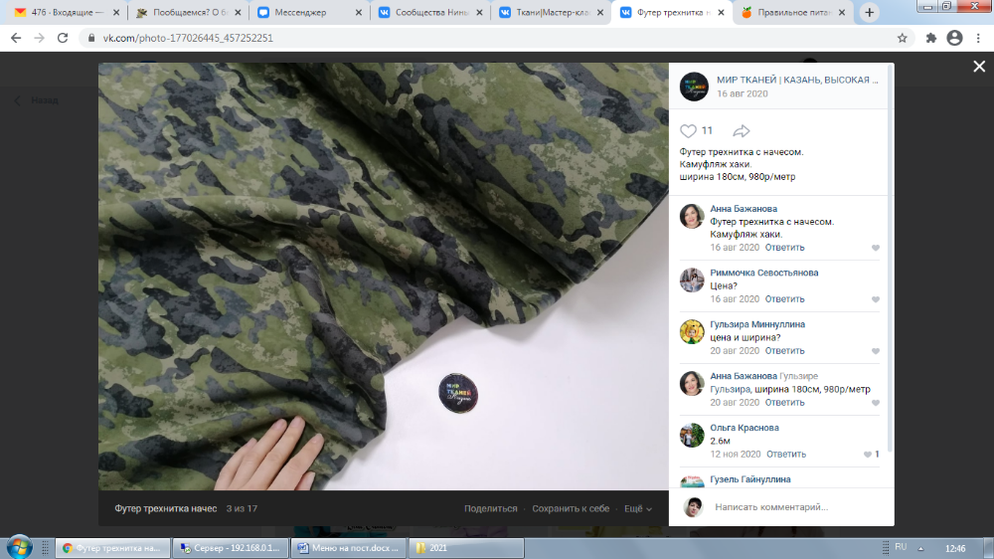
Task: Click the 12:46 taskbar clock
Action: [x=955, y=548]
